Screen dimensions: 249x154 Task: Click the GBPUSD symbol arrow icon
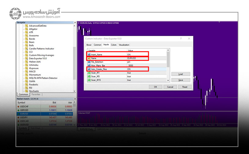(x=18, y=110)
